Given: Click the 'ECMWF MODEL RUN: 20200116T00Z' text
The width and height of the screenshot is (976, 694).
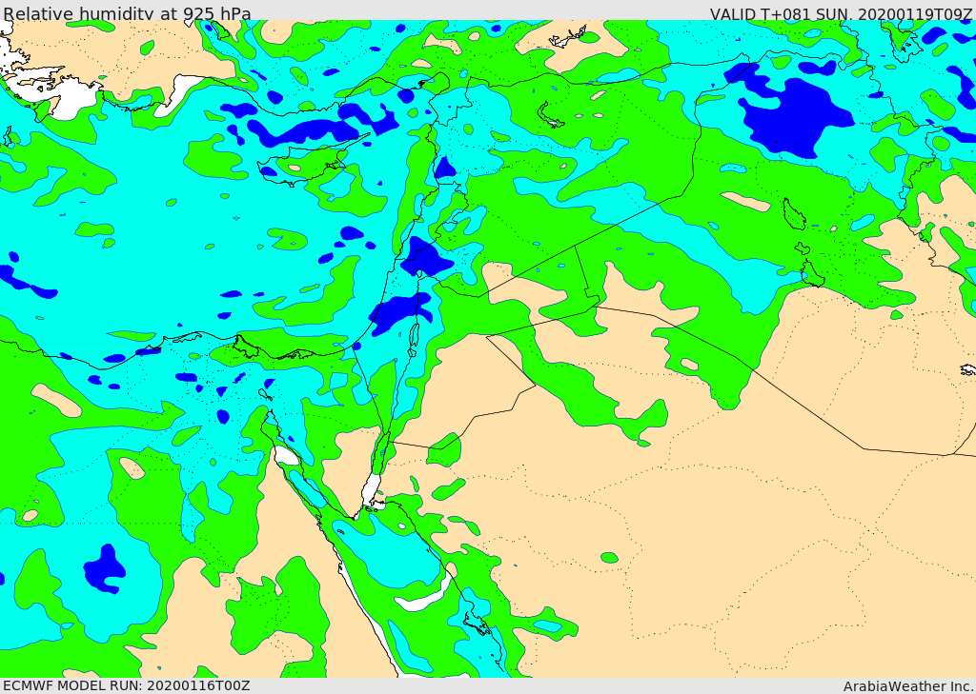Looking at the screenshot, I should tap(127, 685).
